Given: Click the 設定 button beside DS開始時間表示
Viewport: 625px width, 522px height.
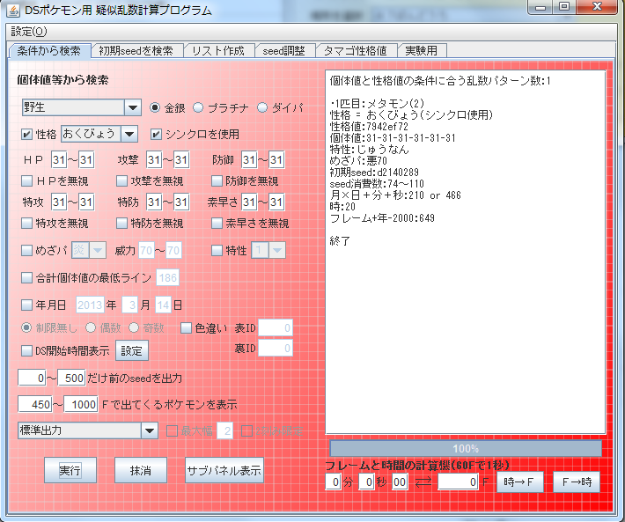Looking at the screenshot, I should point(132,350).
